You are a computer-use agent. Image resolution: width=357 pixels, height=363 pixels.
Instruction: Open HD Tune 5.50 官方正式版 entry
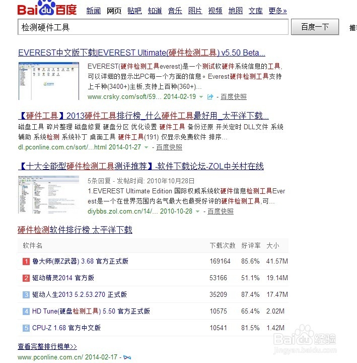point(91,312)
